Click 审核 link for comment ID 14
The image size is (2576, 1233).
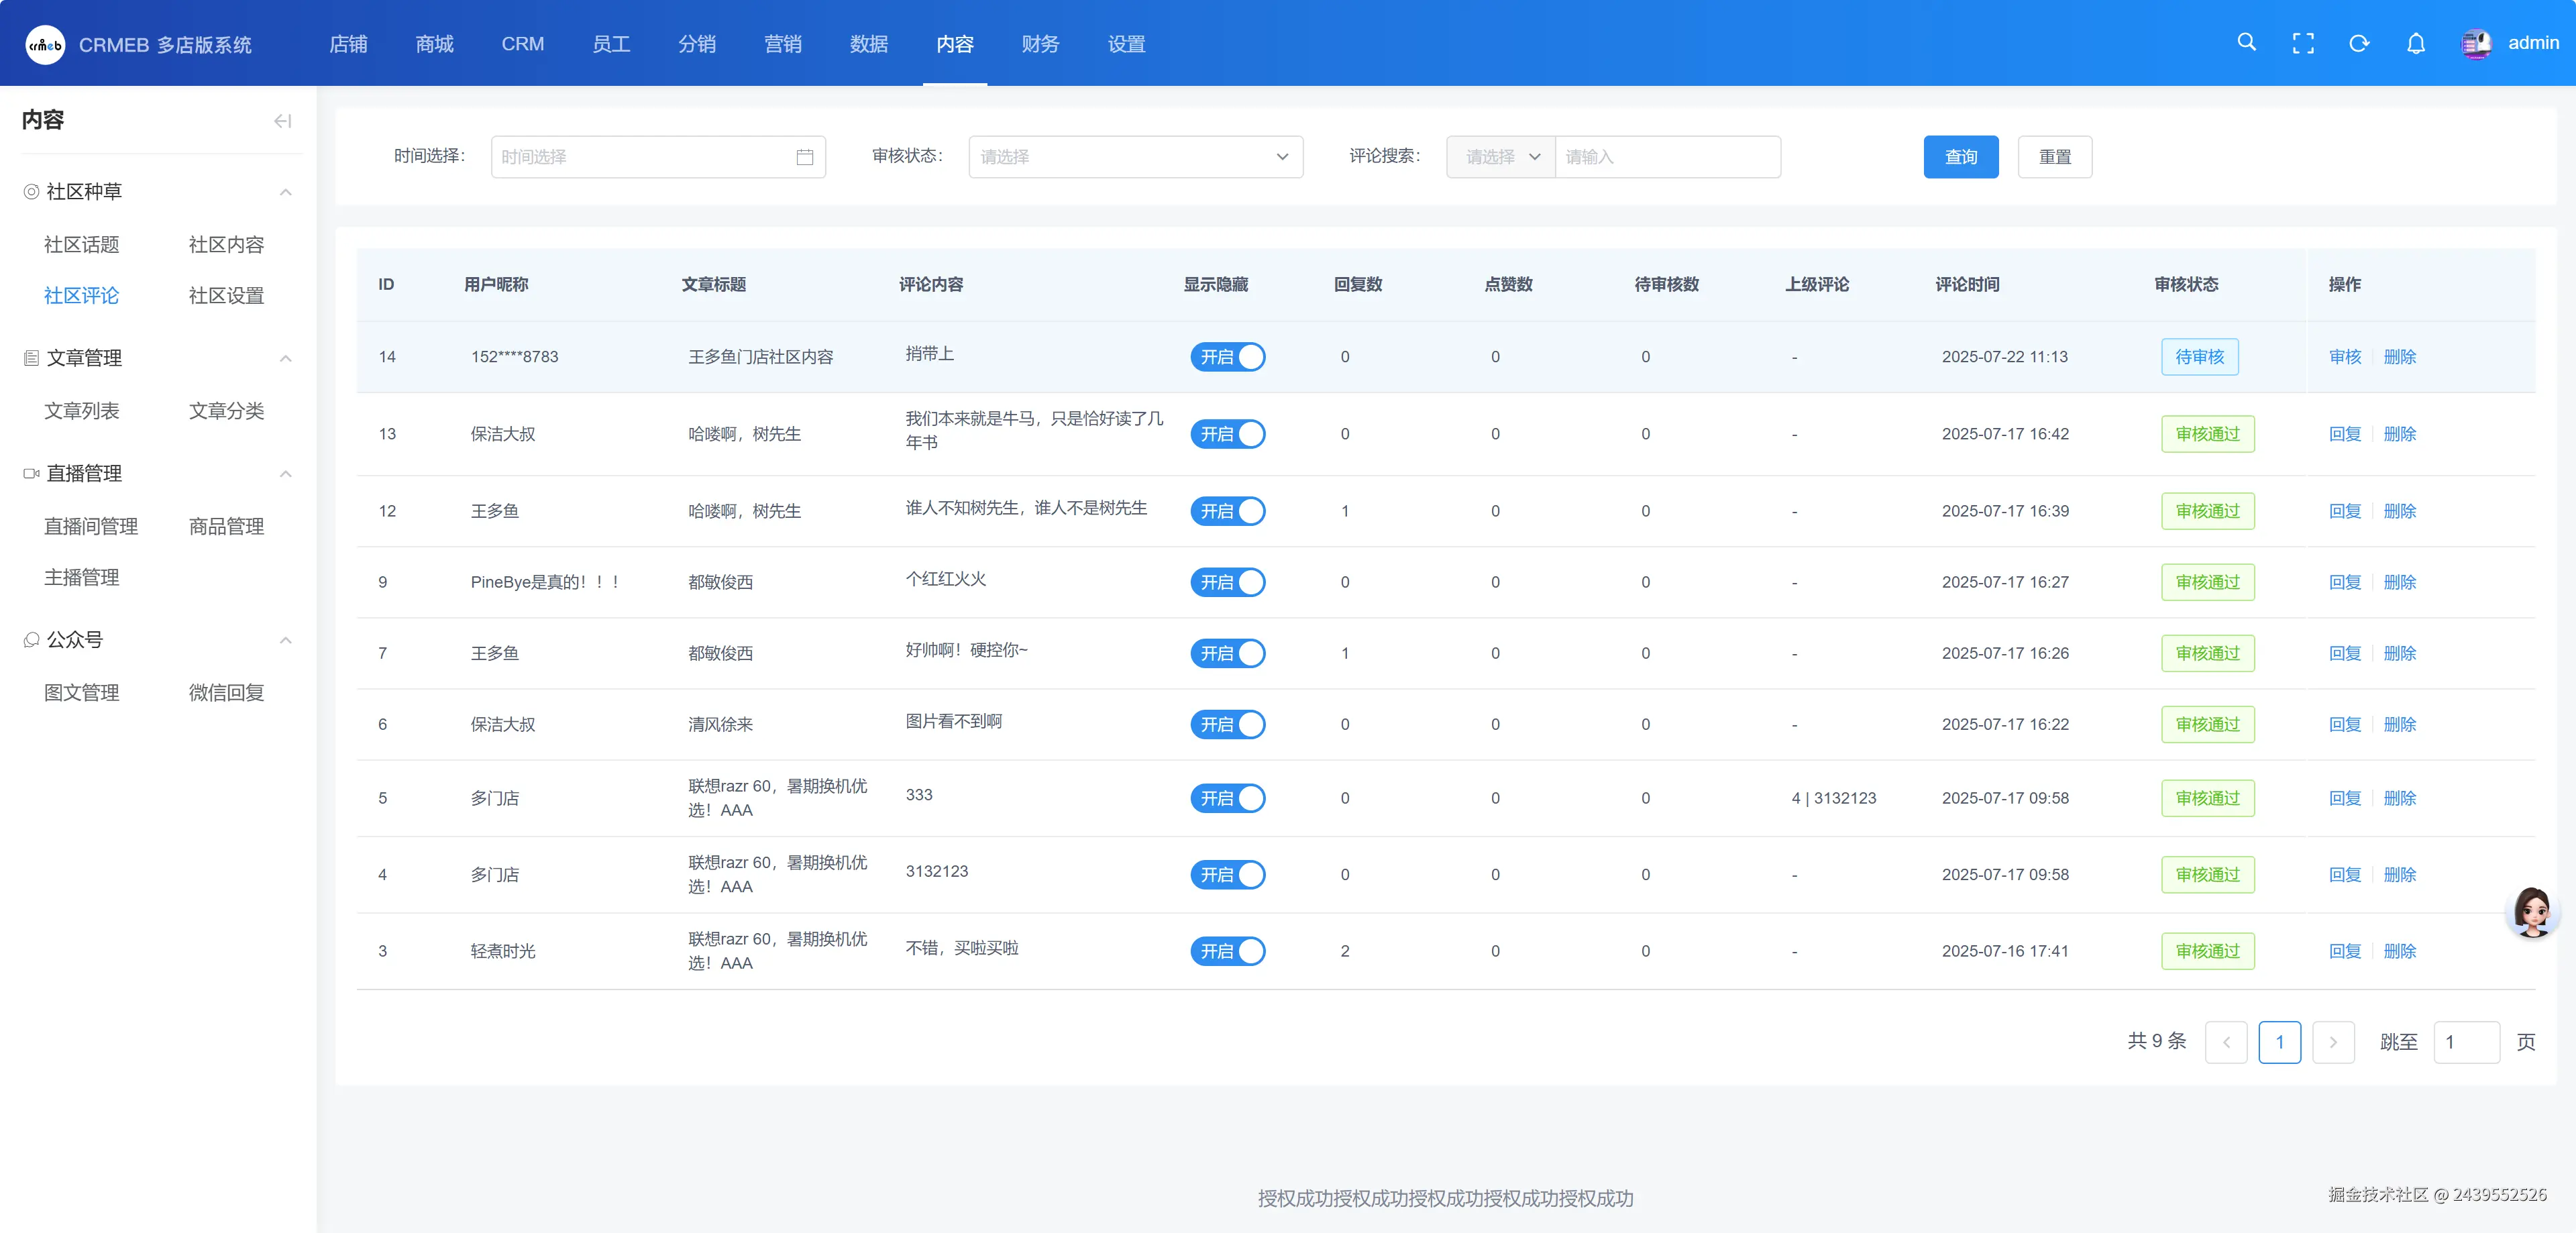(x=2344, y=357)
